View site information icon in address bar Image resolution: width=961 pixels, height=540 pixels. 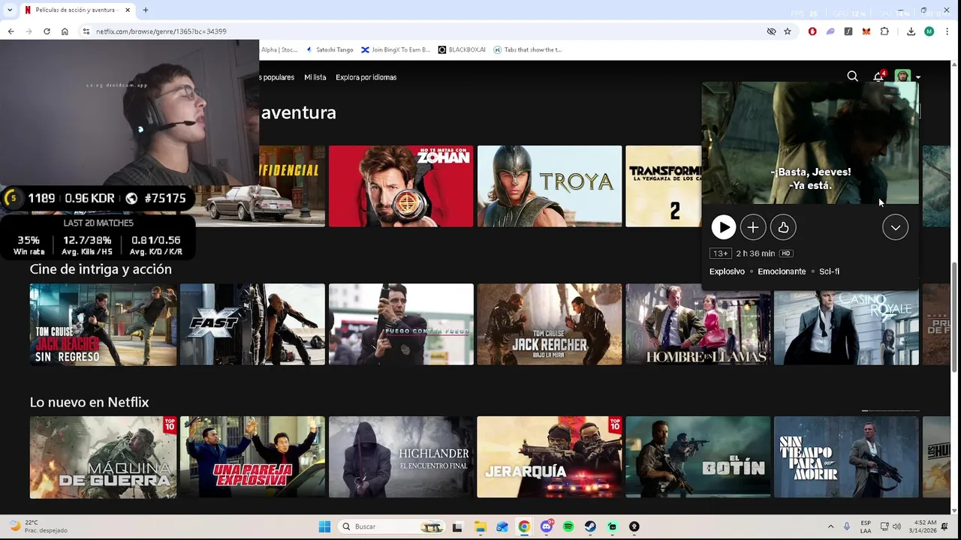coord(86,31)
